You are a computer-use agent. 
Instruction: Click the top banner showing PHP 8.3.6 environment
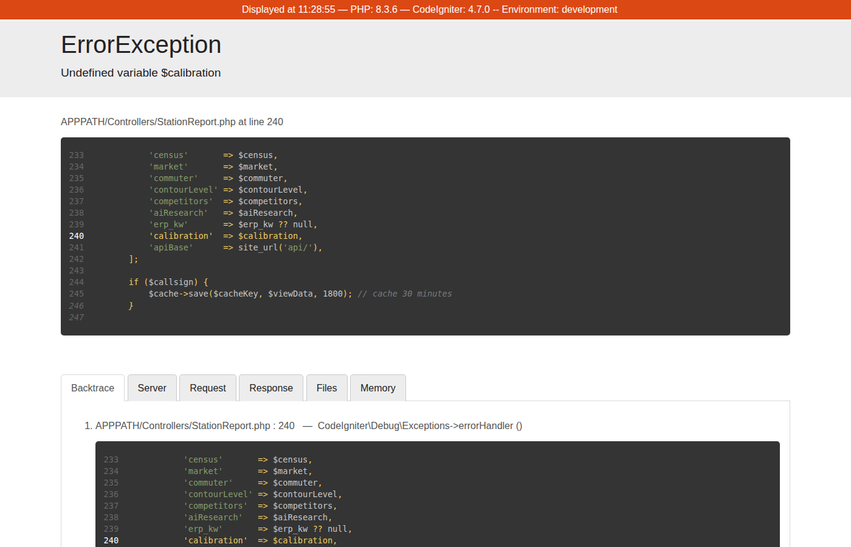pyautogui.click(x=425, y=10)
